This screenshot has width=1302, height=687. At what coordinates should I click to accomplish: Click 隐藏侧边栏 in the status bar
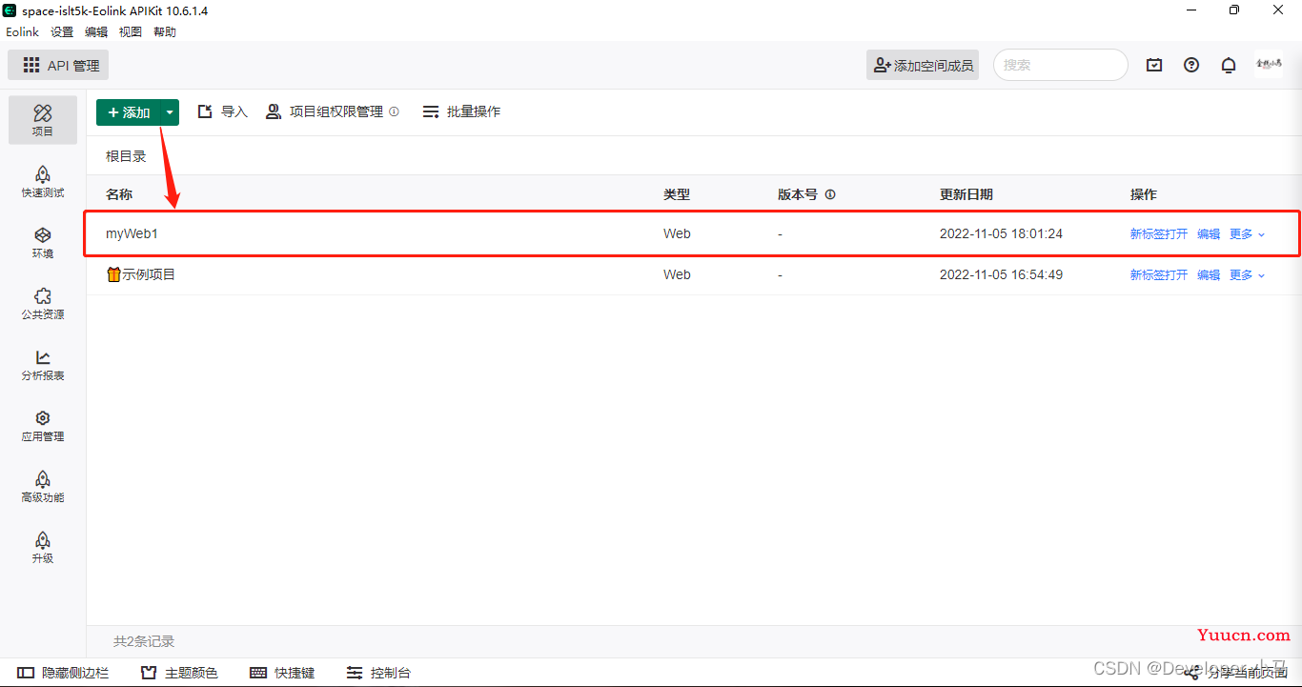(x=64, y=673)
